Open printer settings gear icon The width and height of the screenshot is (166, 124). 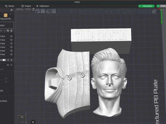(11, 10)
